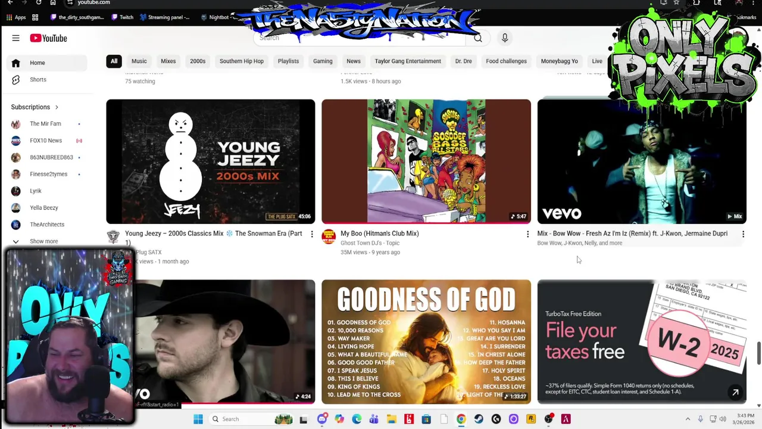Select the Southern Hip Hop chip
Image resolution: width=762 pixels, height=429 pixels.
coord(242,61)
